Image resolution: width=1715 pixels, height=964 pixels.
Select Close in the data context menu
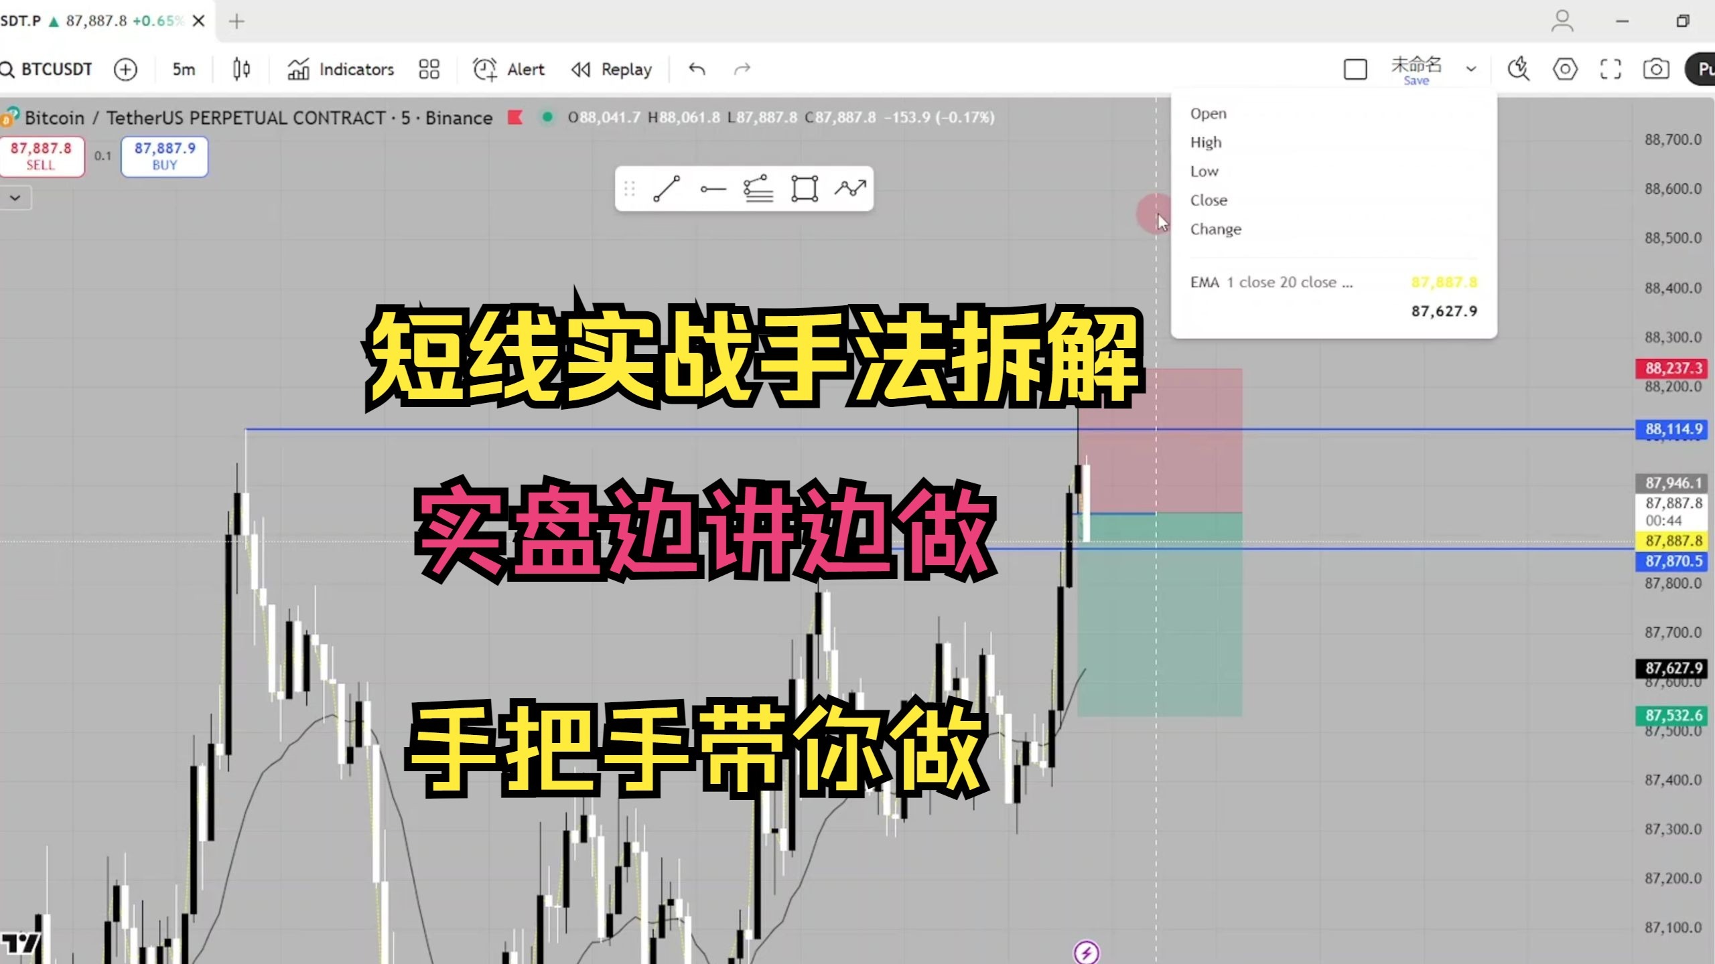pos(1209,200)
